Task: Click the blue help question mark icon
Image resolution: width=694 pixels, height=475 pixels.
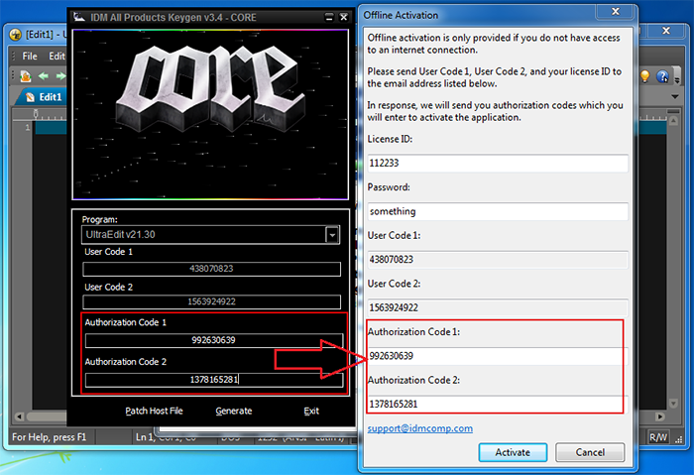Action: [662, 76]
